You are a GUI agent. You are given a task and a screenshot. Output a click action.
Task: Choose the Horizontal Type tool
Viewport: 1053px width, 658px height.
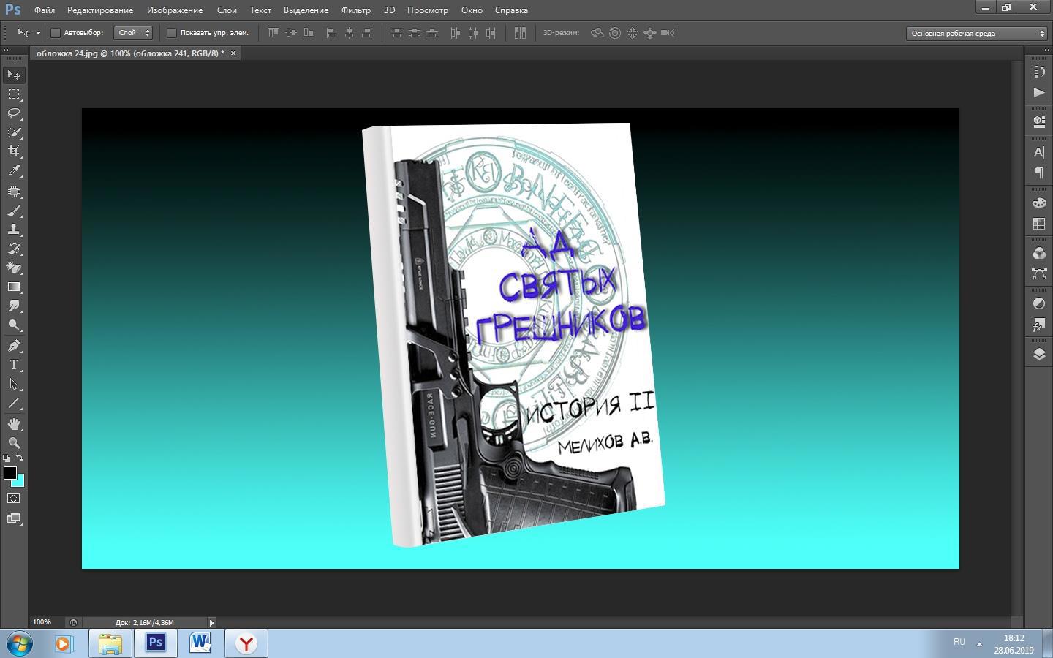pyautogui.click(x=14, y=365)
